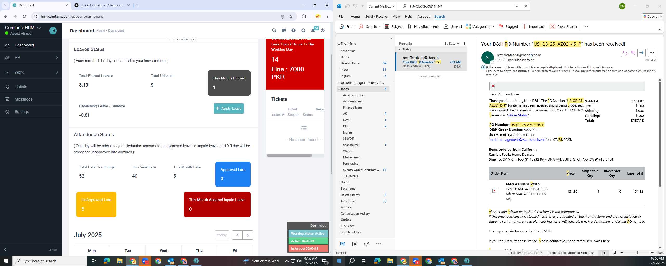Viewport: 666px width, 266px height.
Task: Click the Outlook search query field
Action: point(459,6)
